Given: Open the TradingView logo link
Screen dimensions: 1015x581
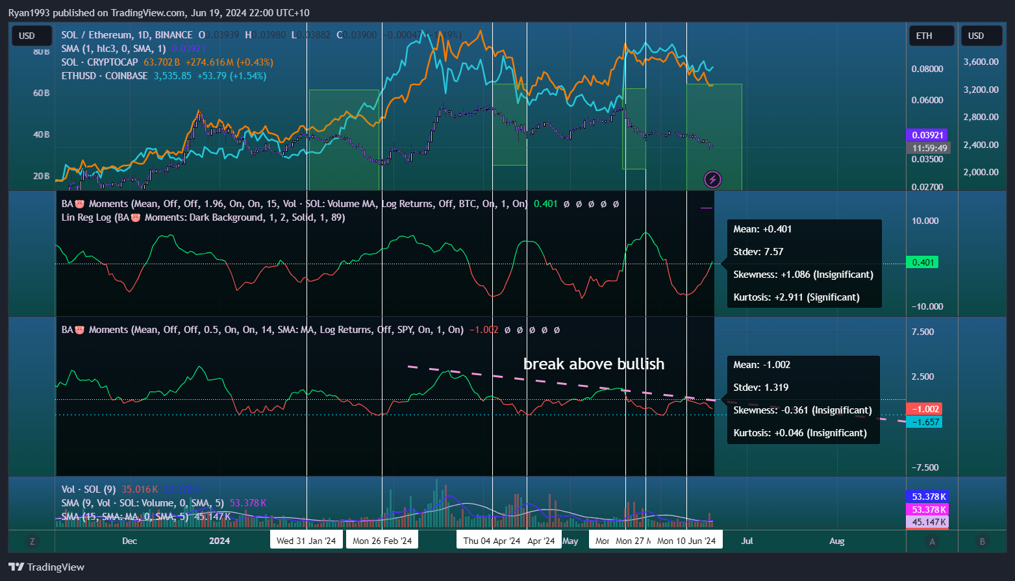Looking at the screenshot, I should pyautogui.click(x=47, y=567).
